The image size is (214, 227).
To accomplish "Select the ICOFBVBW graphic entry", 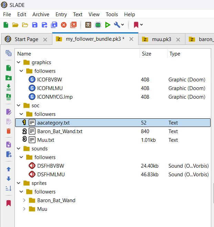I will 113,80.
